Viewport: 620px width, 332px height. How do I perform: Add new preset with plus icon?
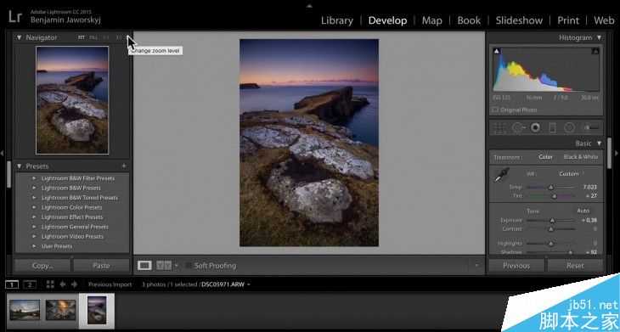(x=124, y=166)
